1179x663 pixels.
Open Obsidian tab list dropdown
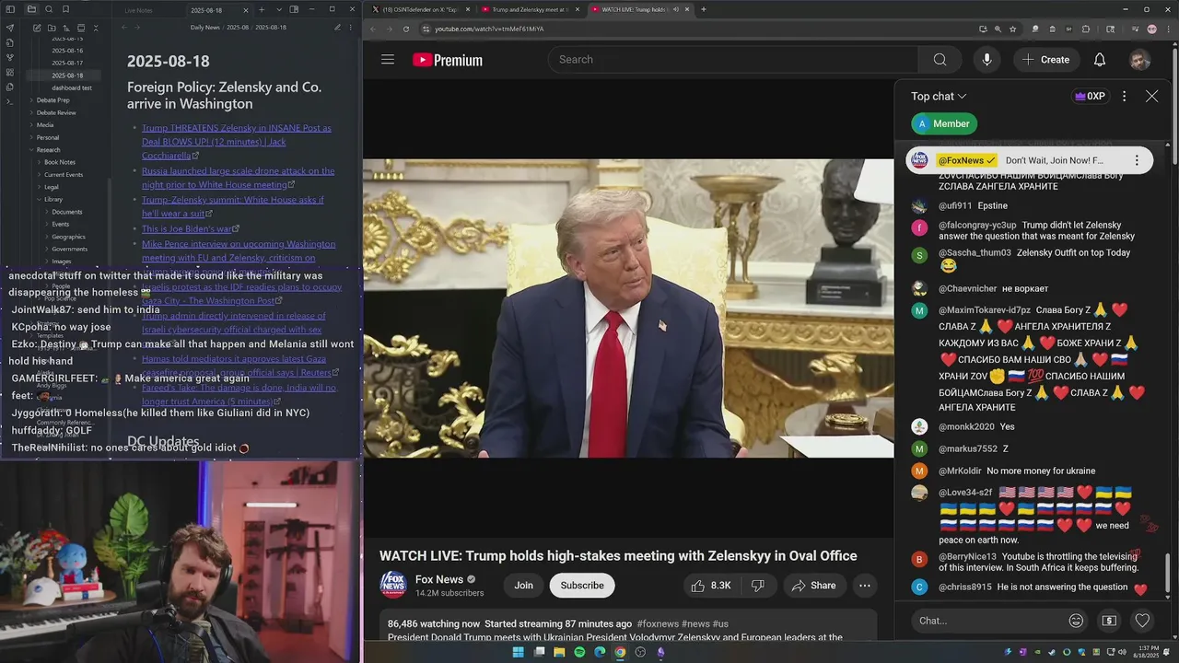pyautogui.click(x=278, y=9)
